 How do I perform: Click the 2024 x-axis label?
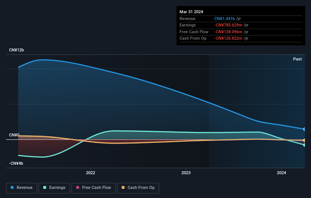click(x=281, y=173)
